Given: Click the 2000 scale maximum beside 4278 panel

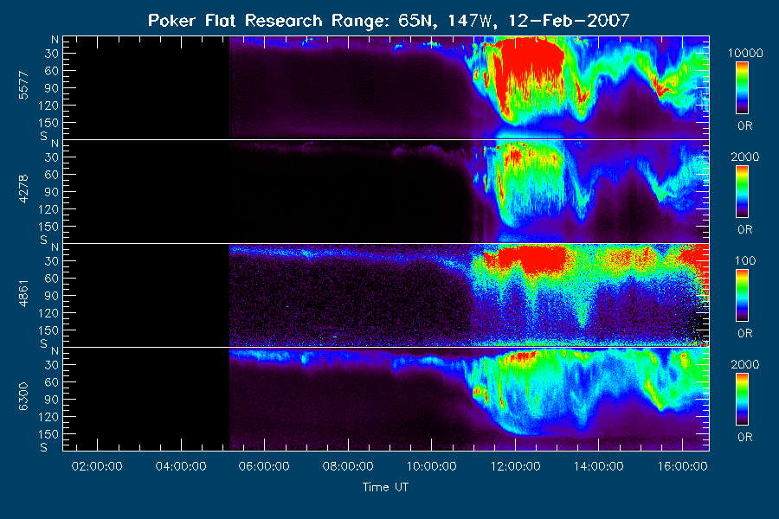Looking at the screenshot, I should click(745, 157).
